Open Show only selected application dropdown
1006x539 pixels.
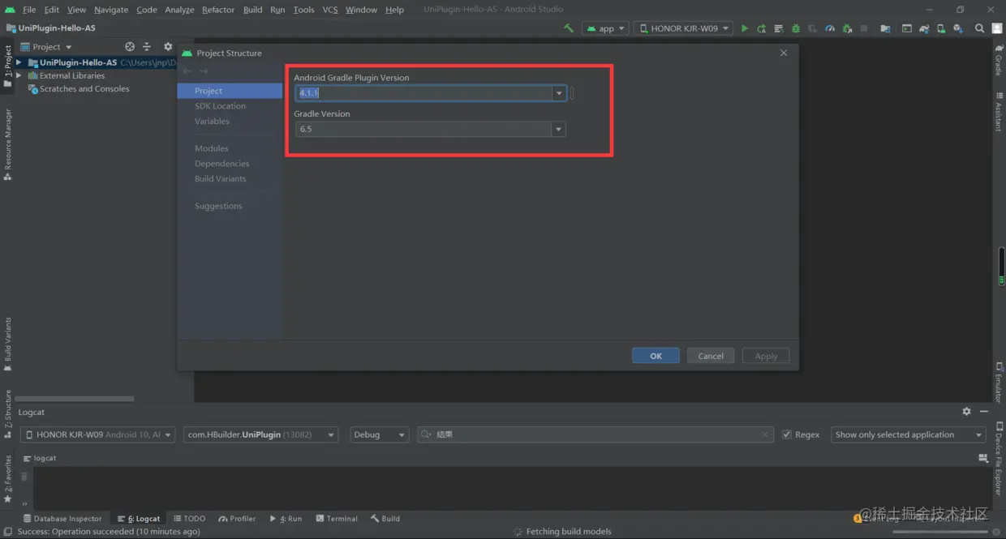[909, 434]
